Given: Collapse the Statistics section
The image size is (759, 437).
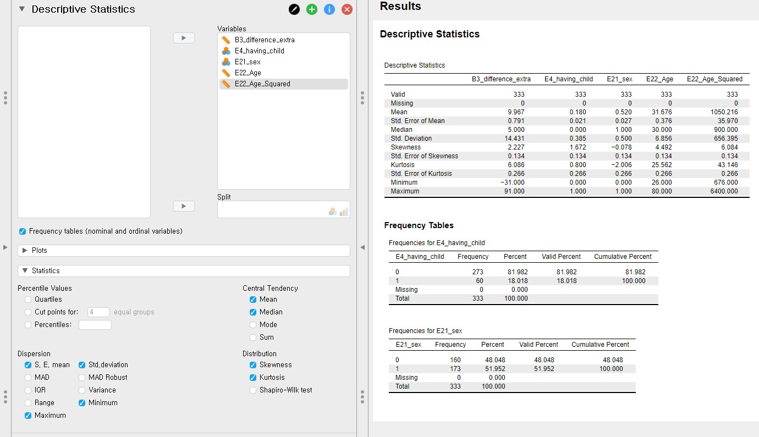Looking at the screenshot, I should (25, 271).
